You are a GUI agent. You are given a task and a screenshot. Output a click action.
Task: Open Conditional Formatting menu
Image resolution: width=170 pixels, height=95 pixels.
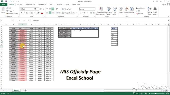coord(101,11)
